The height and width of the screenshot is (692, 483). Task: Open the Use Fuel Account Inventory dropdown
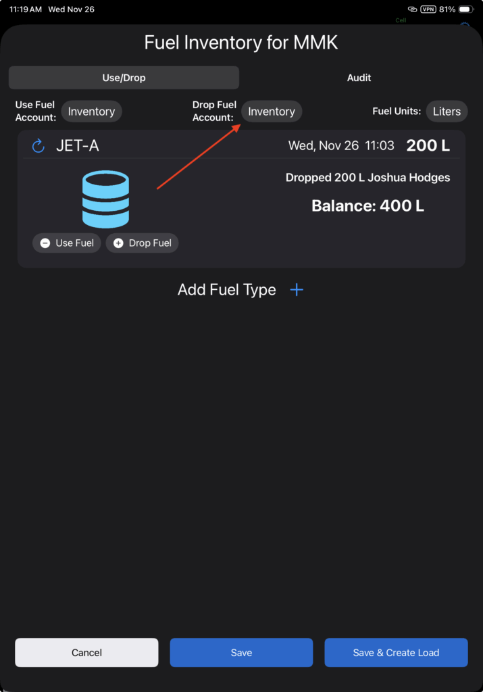(x=91, y=112)
